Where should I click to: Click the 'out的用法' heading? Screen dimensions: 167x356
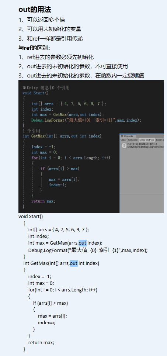tap(35, 10)
